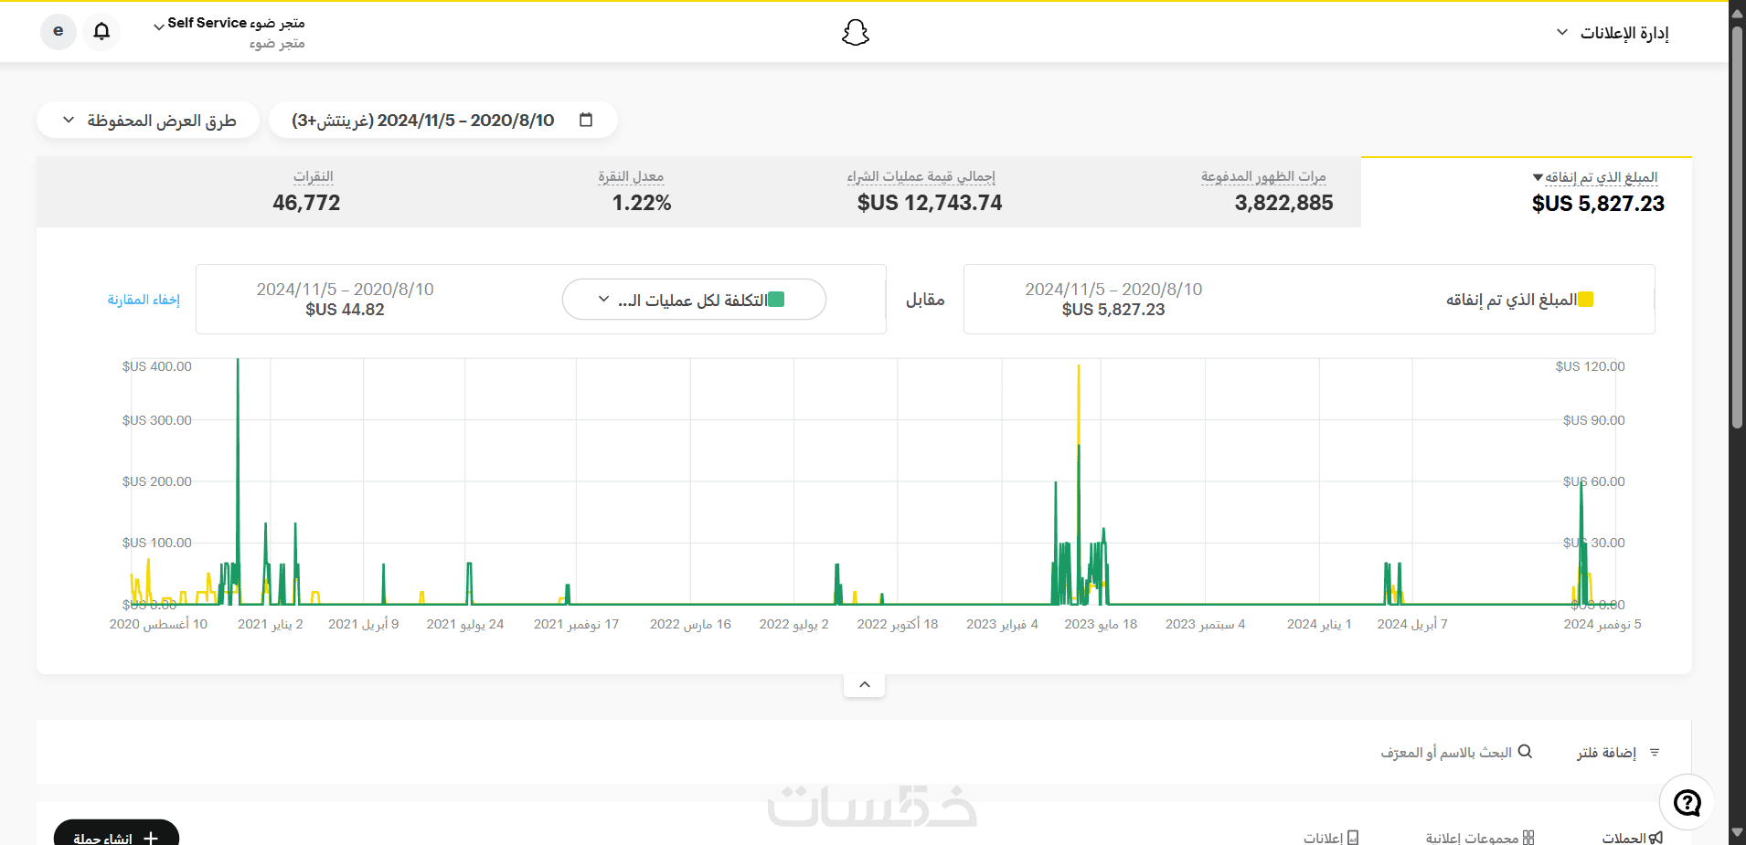
Task: Switch to the الحملات tab
Action: tap(1633, 838)
